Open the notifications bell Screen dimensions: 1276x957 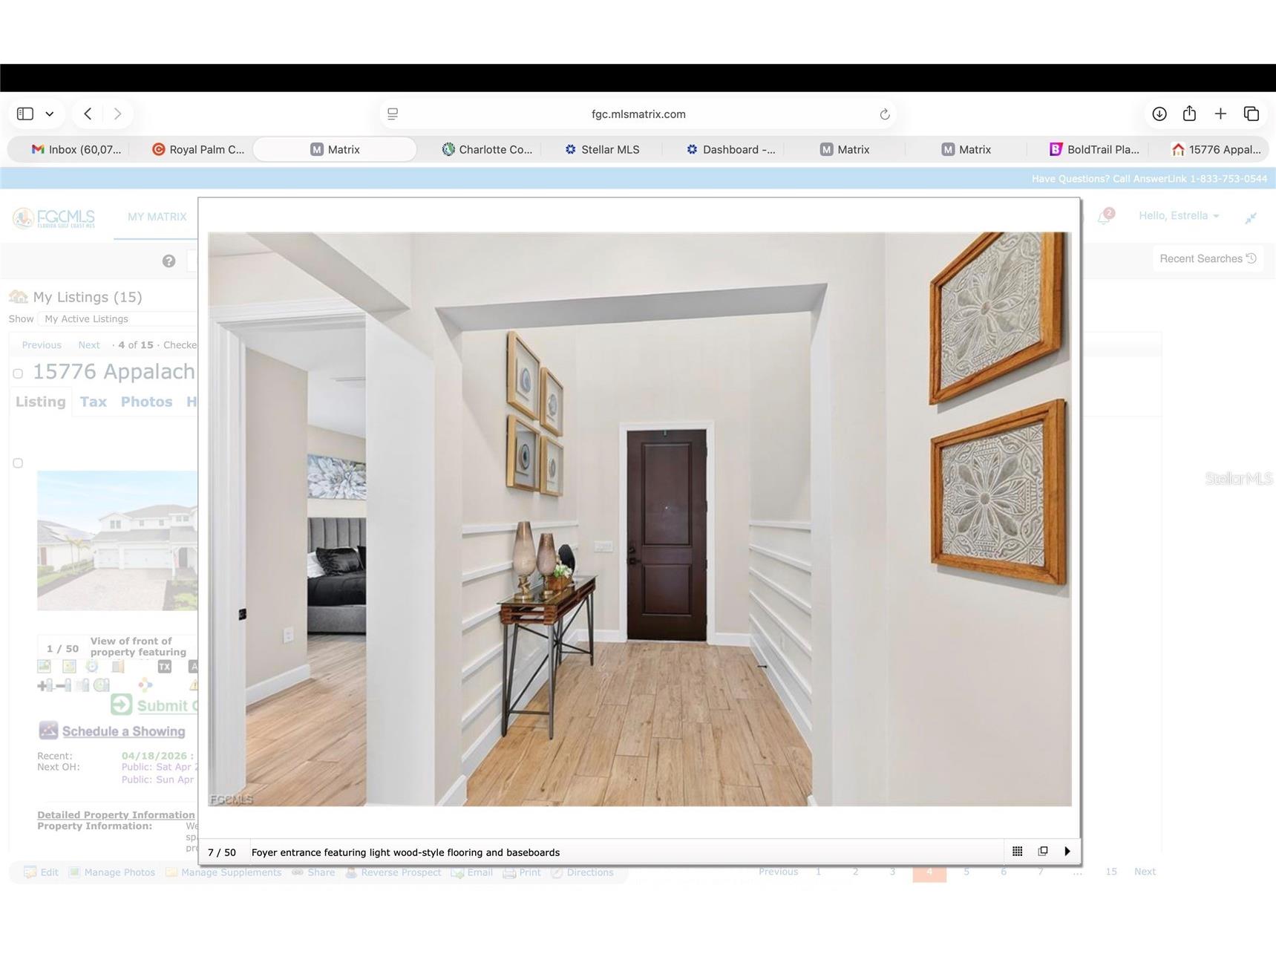tap(1105, 216)
